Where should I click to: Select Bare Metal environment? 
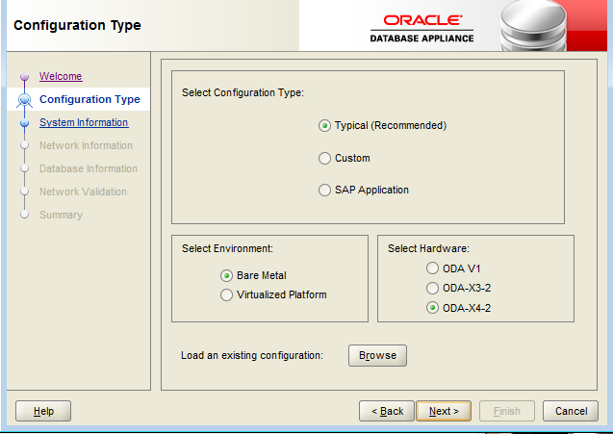(x=226, y=275)
